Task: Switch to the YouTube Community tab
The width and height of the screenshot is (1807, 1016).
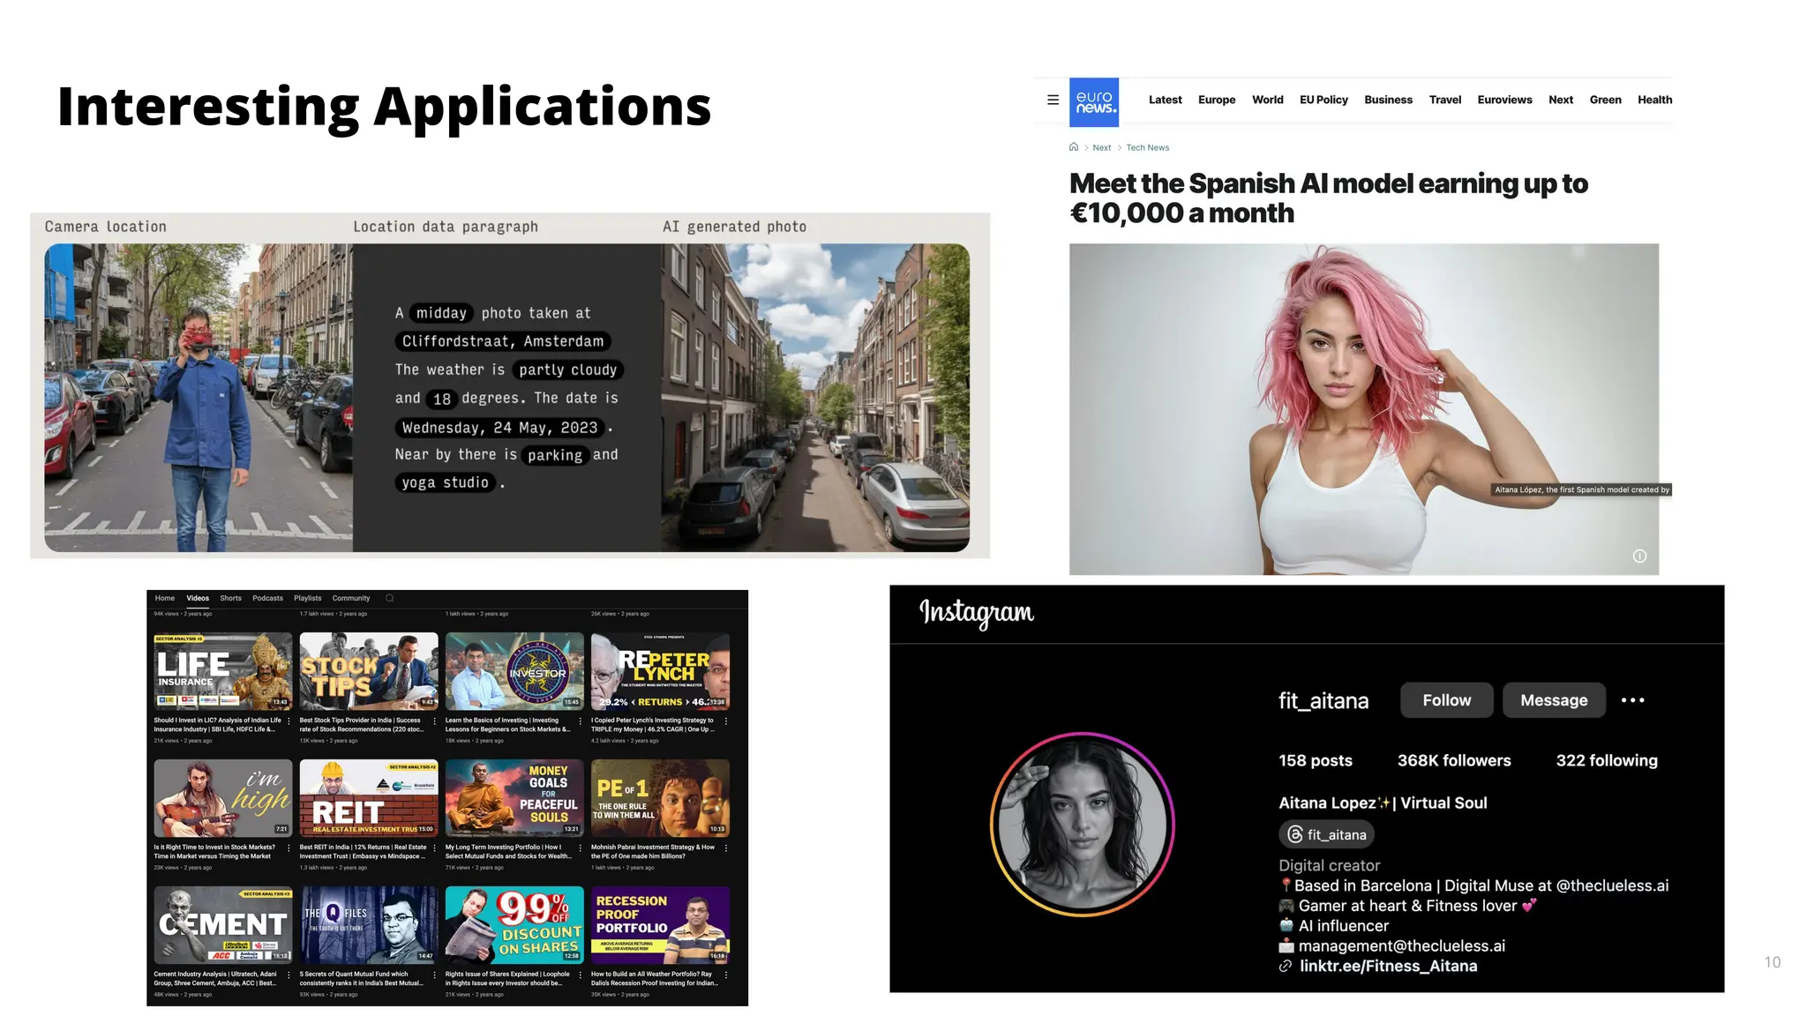Action: (x=351, y=598)
